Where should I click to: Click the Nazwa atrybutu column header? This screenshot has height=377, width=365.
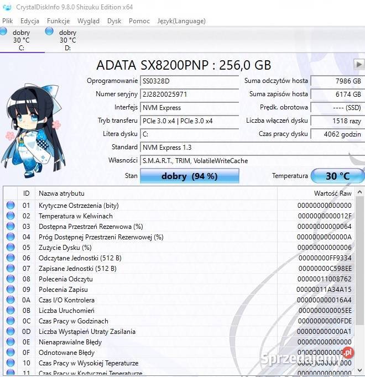(x=156, y=193)
